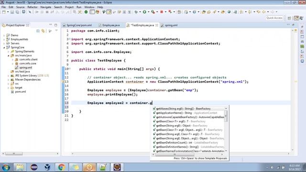Minimize the editor area
306x172 pixels.
(x=288, y=25)
